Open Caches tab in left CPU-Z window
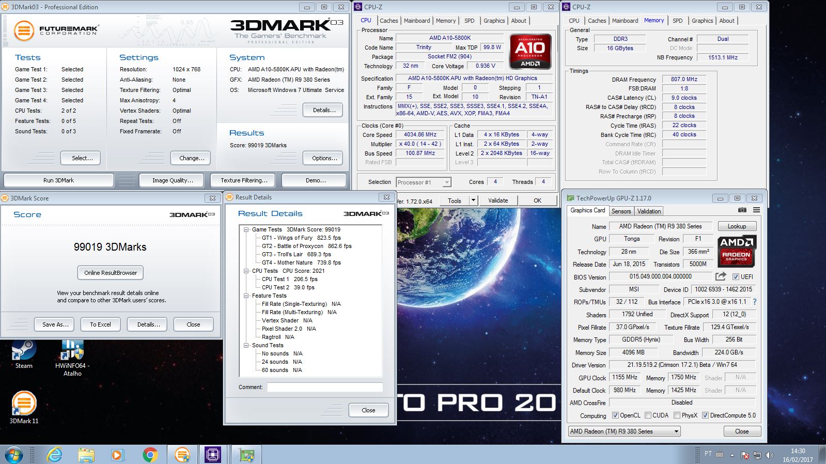Image resolution: width=826 pixels, height=464 pixels. [x=389, y=21]
